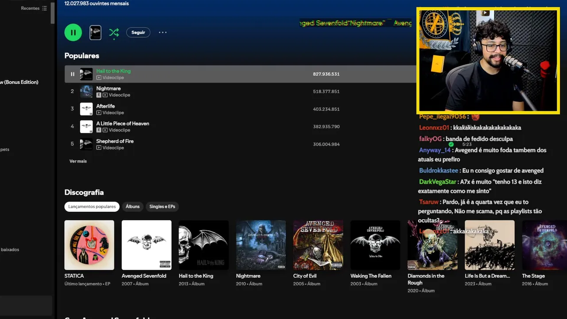Viewport: 567px width, 319px height.
Task: Open the Recentes sort list icon
Action: [x=44, y=8]
